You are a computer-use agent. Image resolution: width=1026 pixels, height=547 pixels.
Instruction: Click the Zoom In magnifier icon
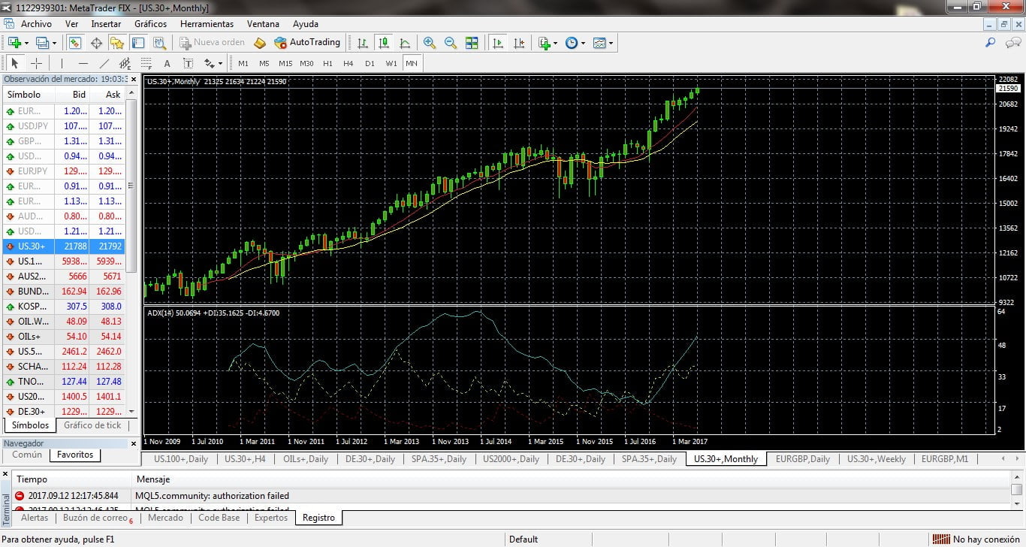click(x=430, y=43)
